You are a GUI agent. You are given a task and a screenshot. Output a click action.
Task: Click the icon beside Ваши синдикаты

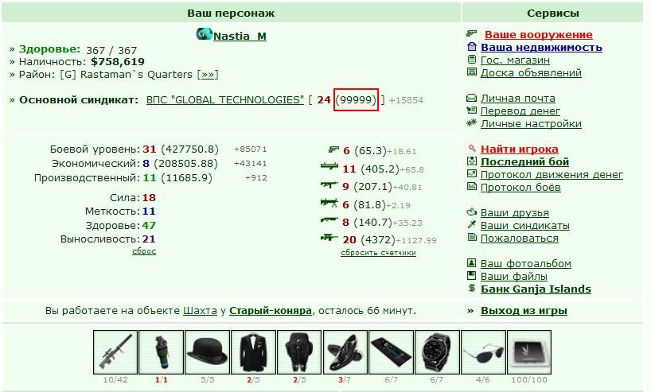(x=472, y=224)
